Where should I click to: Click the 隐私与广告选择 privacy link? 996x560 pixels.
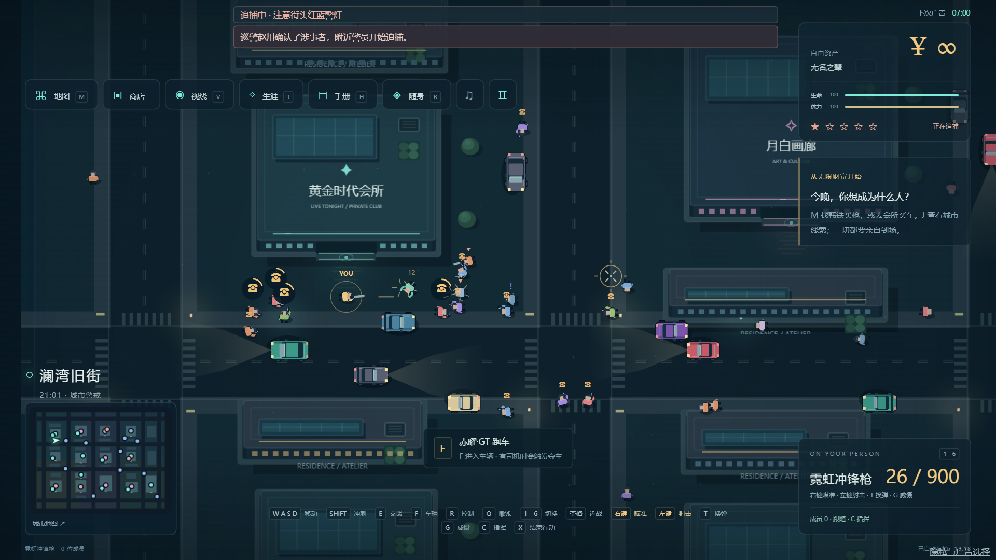[x=960, y=552]
